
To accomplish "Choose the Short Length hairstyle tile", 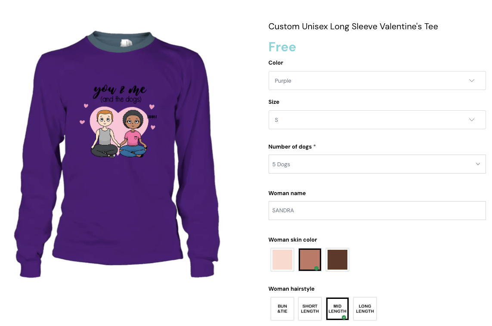I will 310,309.
